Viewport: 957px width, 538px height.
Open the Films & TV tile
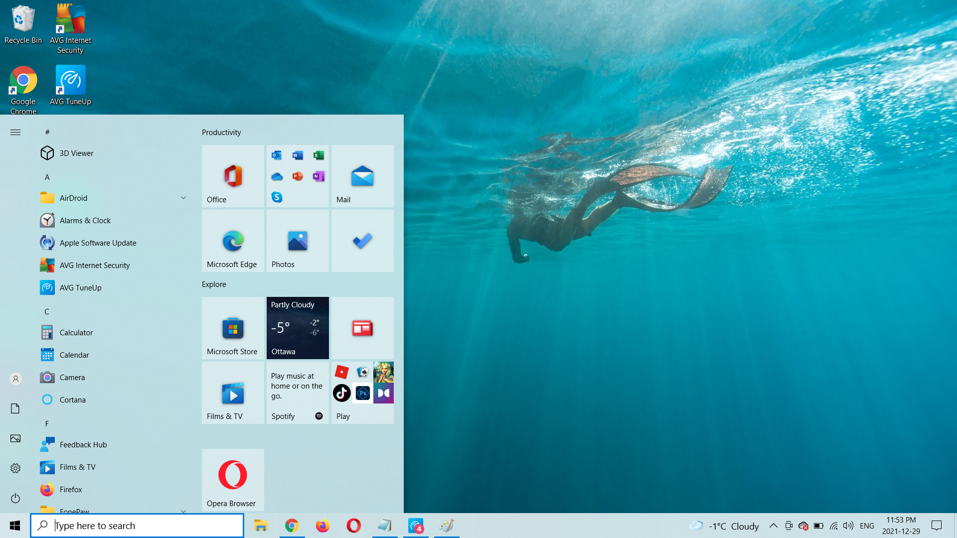(x=233, y=393)
